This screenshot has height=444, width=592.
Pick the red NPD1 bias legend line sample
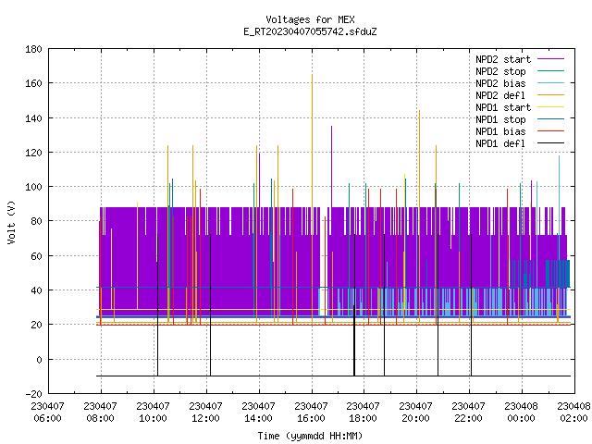click(x=551, y=131)
